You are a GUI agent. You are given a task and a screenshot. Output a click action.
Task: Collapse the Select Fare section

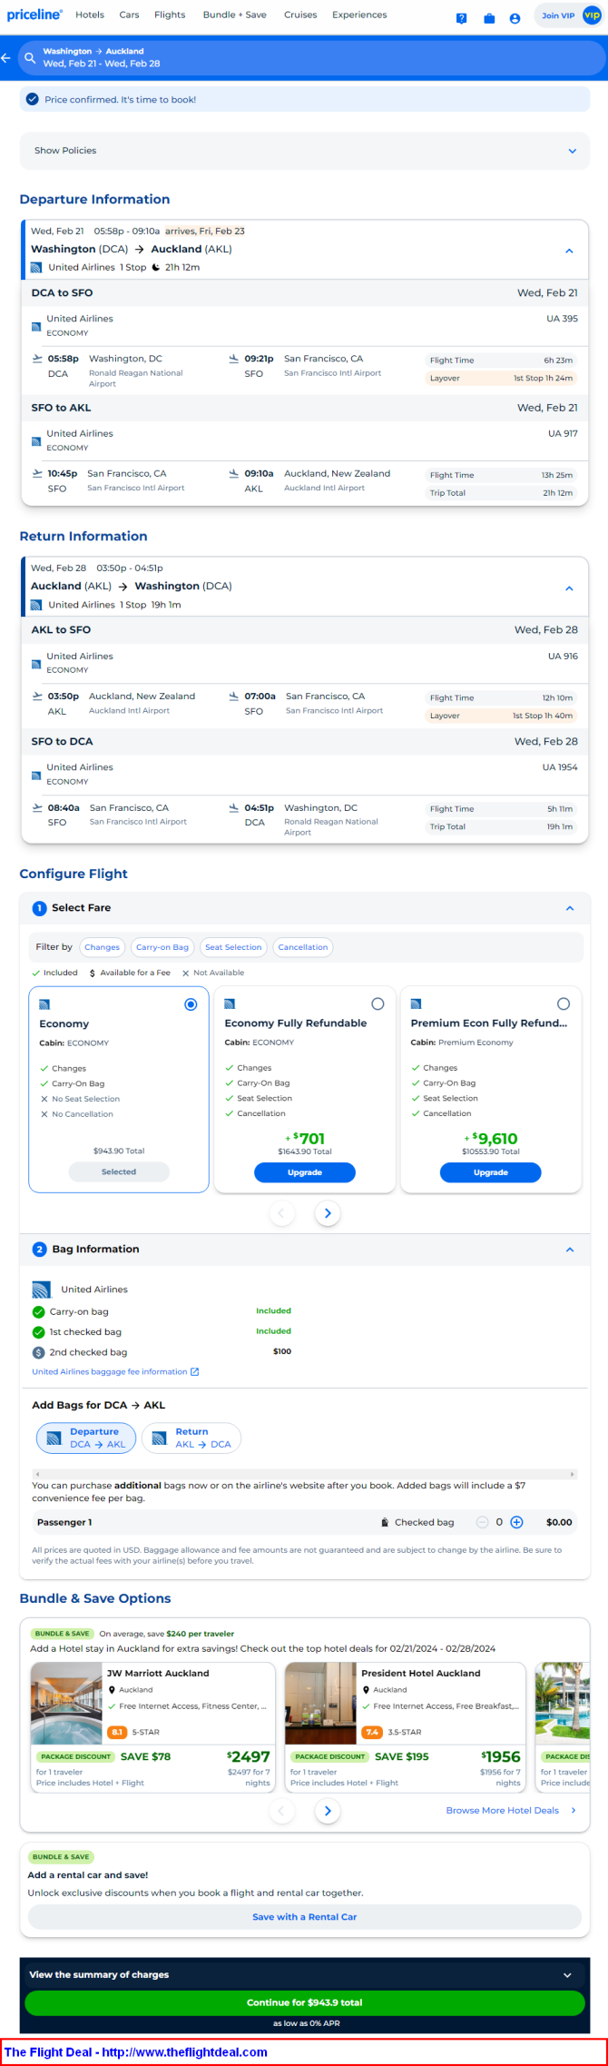point(569,908)
